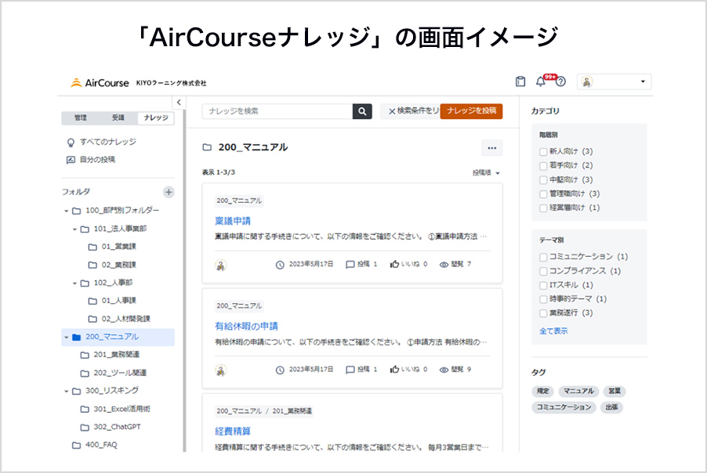Viewport: 707px width, 473px height.
Task: Collapse the 200_マニュアル tree arrow
Action: [67, 338]
